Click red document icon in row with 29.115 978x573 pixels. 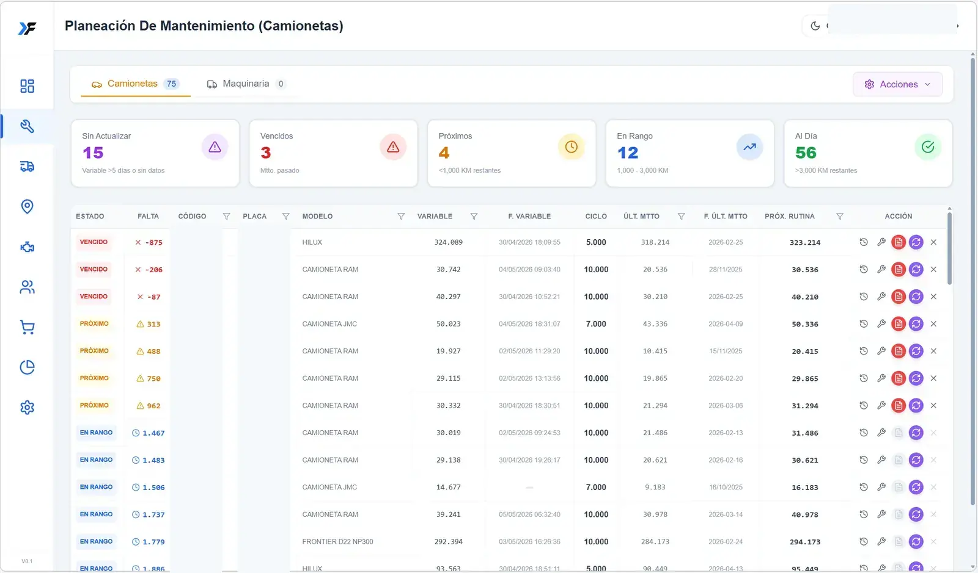click(899, 378)
